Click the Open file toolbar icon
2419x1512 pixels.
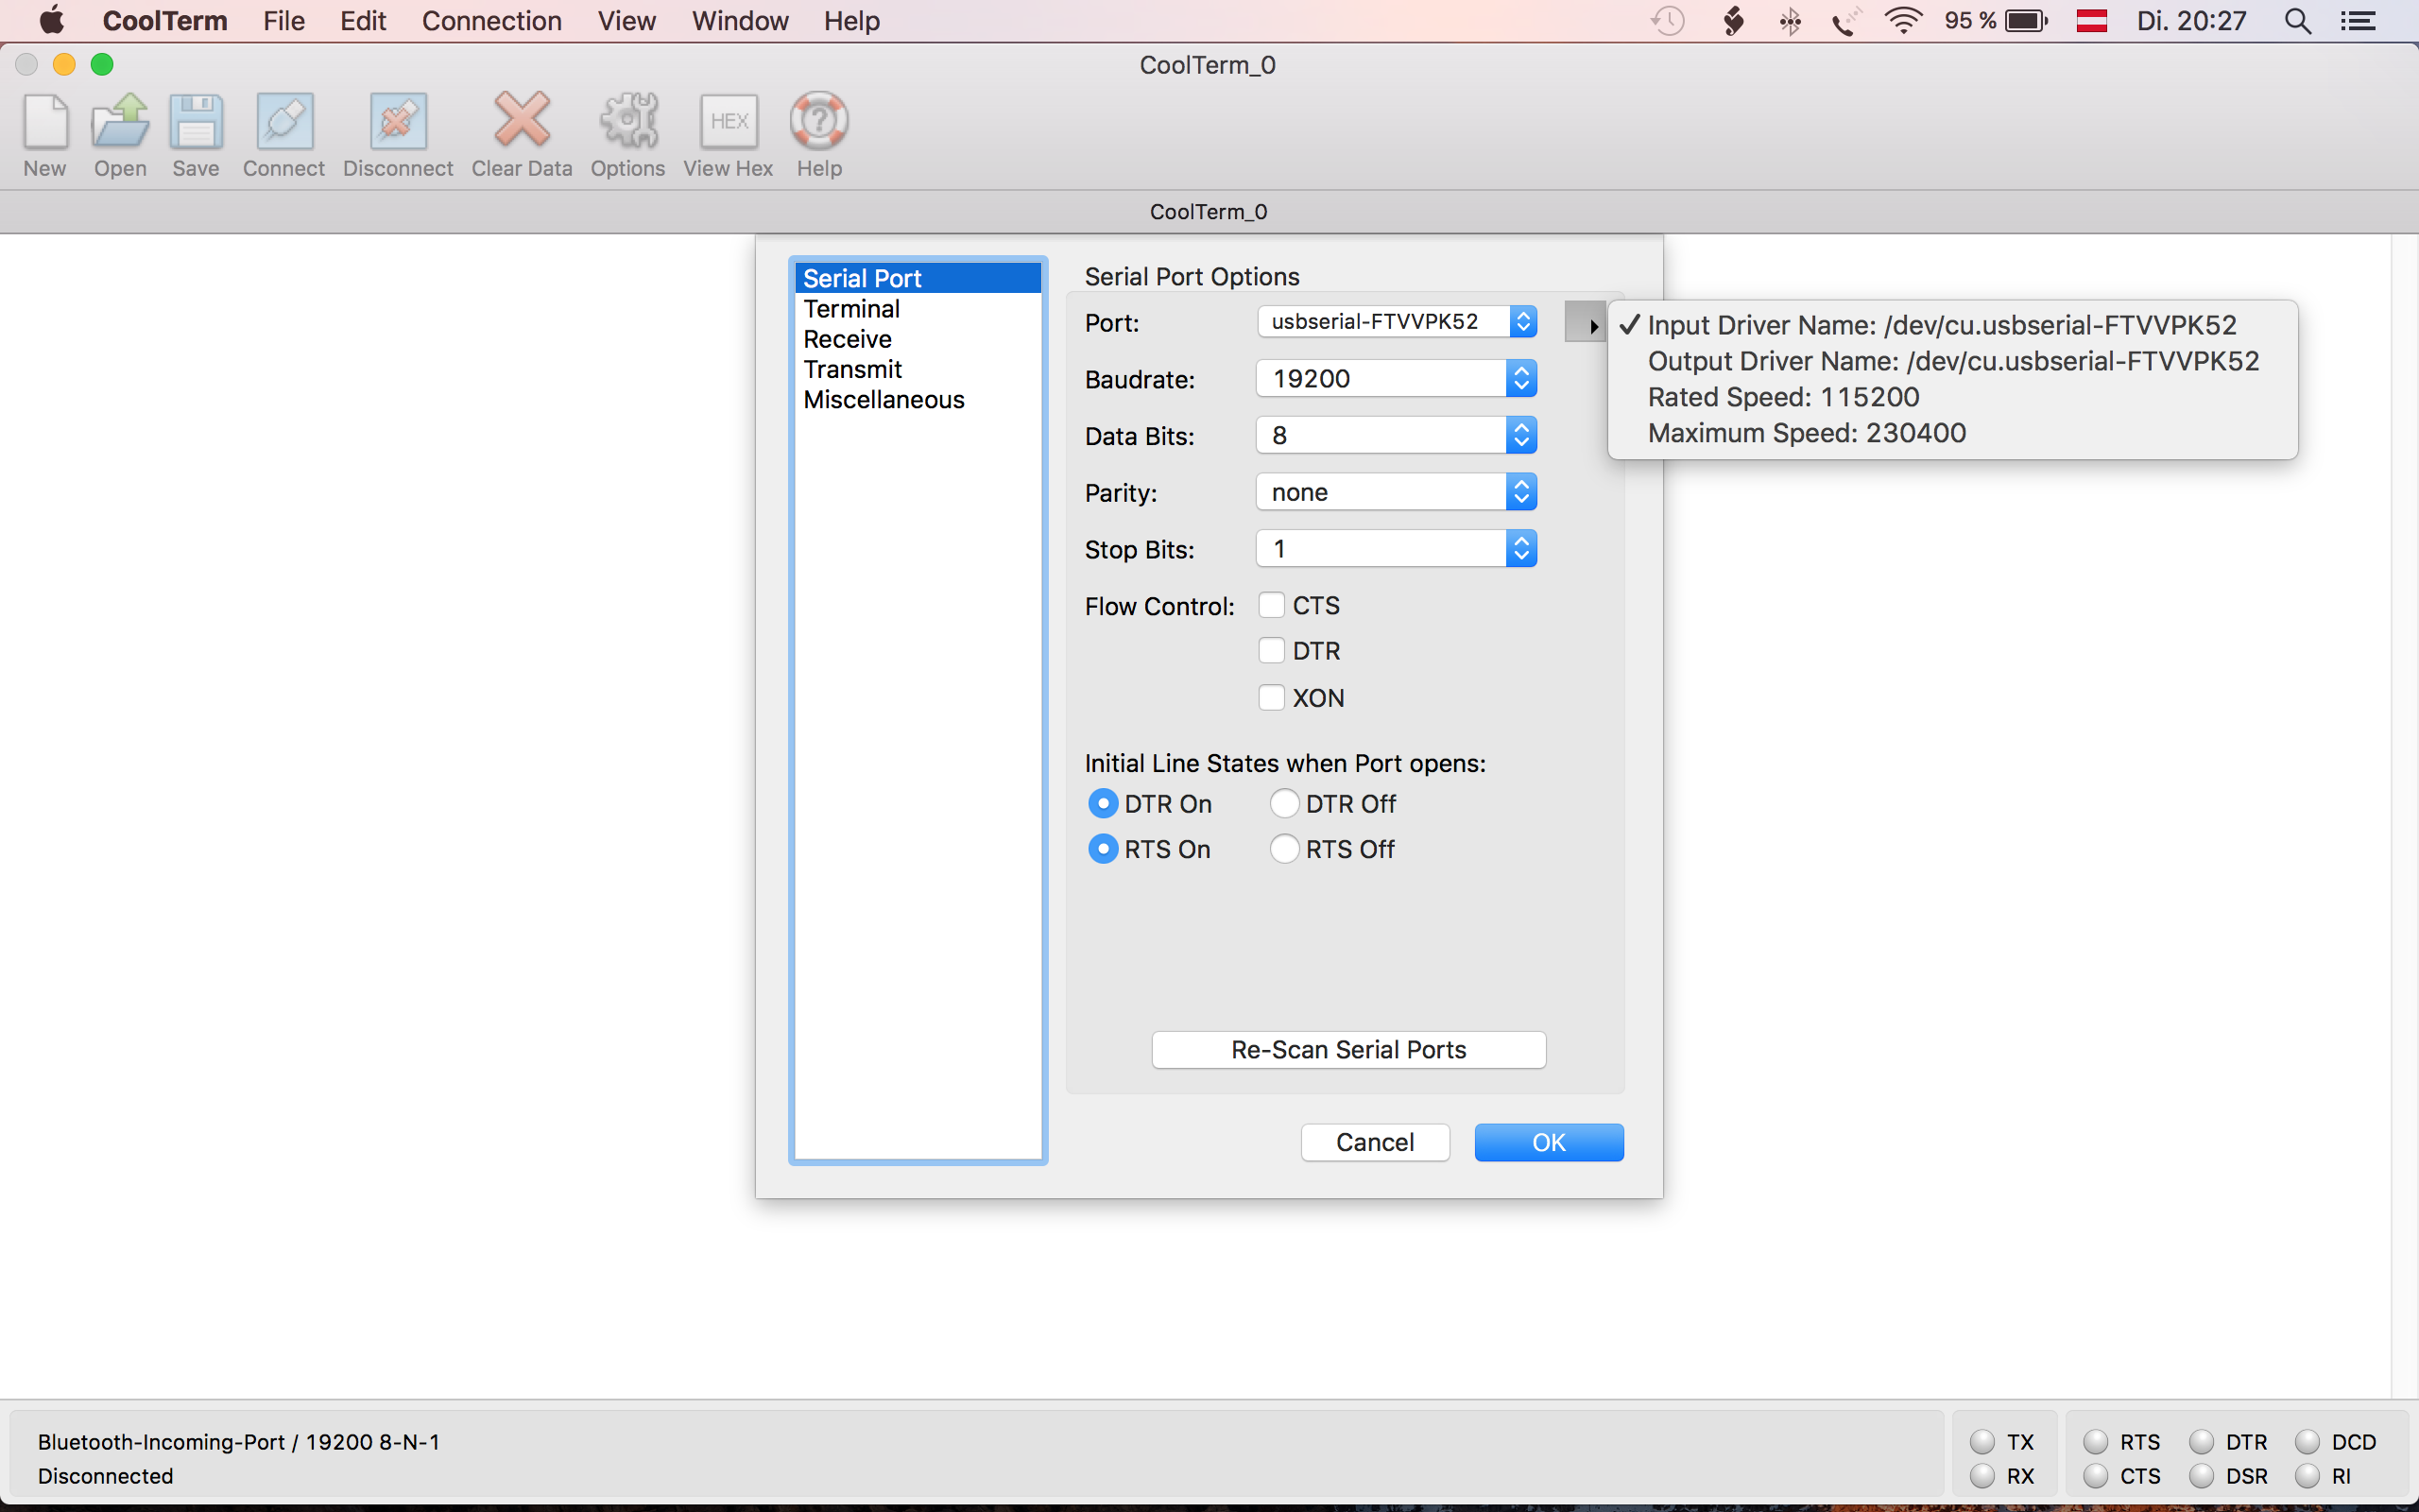coord(120,122)
